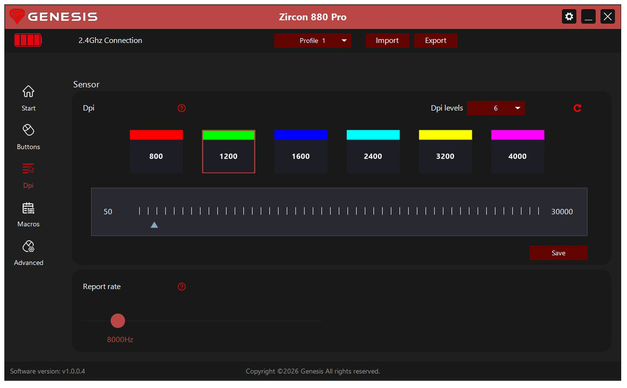
Task: Expand the Dpi levels 6 dropdown
Action: point(496,108)
